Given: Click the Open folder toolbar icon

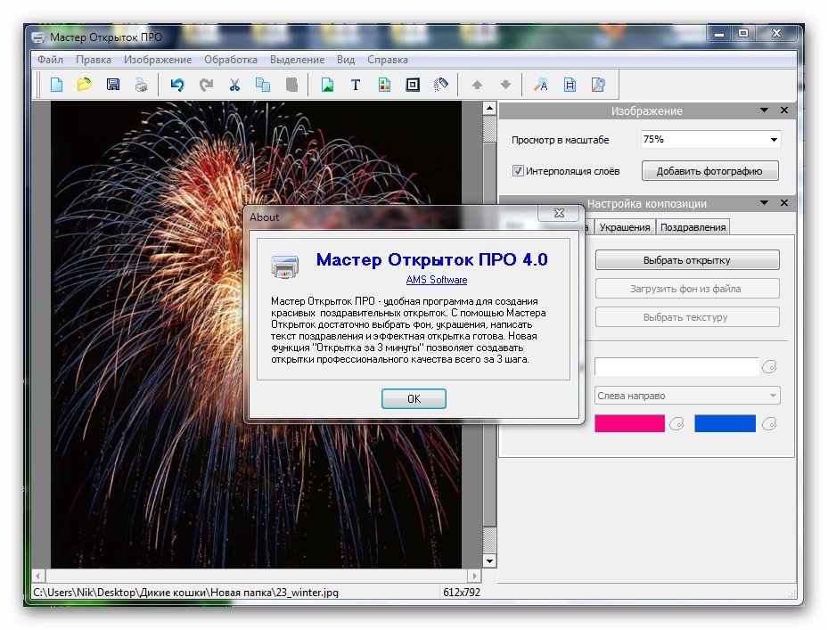Looking at the screenshot, I should [x=84, y=86].
